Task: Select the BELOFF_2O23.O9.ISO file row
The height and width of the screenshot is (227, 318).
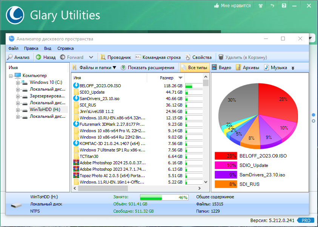Action: (138, 86)
